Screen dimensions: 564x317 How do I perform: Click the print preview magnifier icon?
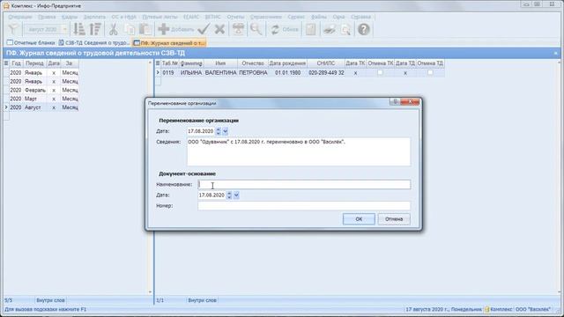(x=345, y=29)
